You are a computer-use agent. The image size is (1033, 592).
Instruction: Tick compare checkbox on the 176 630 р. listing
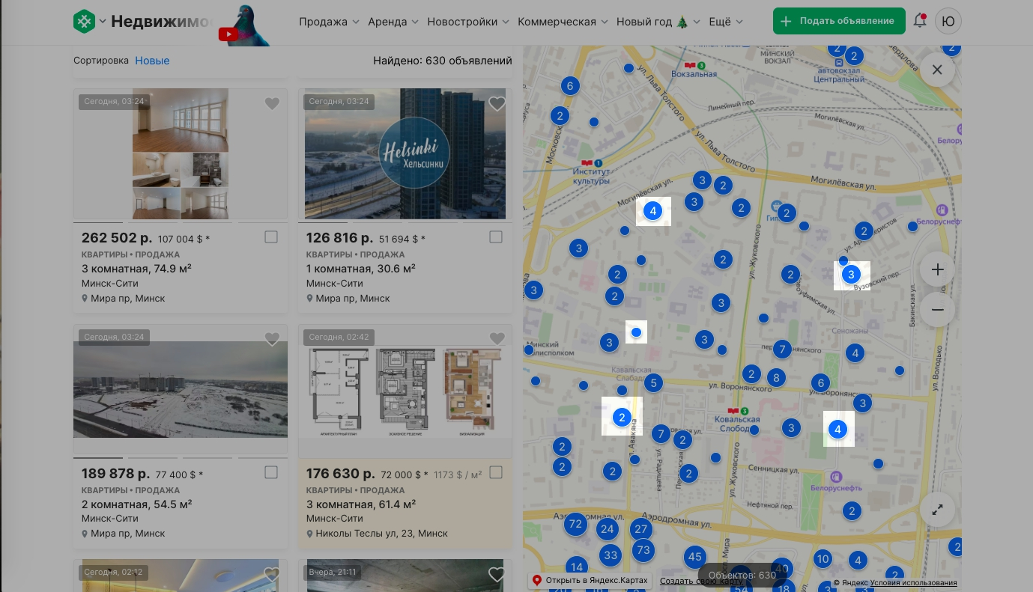point(496,473)
